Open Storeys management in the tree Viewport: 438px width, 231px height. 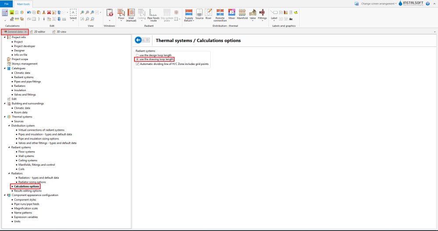[x=25, y=64]
